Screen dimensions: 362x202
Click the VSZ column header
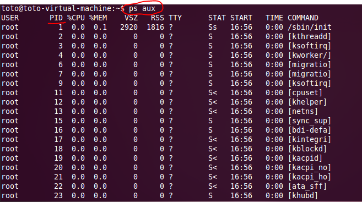131,18
